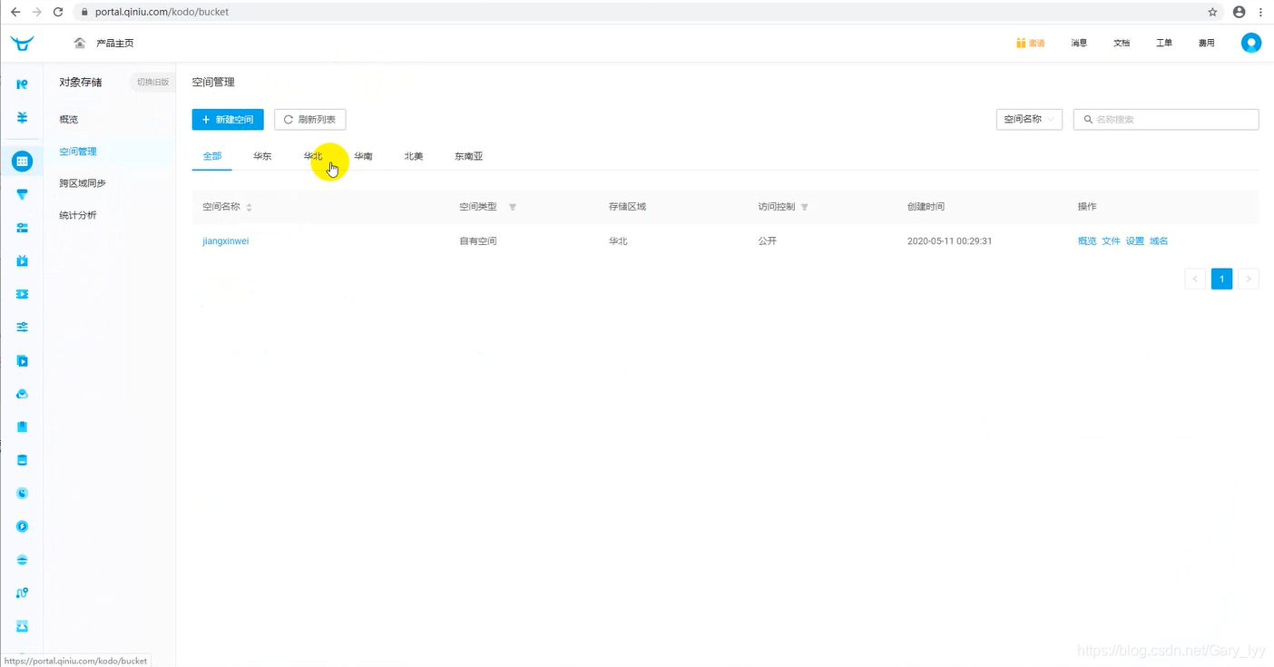Click the yen-sign icon in left rail

pyautogui.click(x=23, y=118)
